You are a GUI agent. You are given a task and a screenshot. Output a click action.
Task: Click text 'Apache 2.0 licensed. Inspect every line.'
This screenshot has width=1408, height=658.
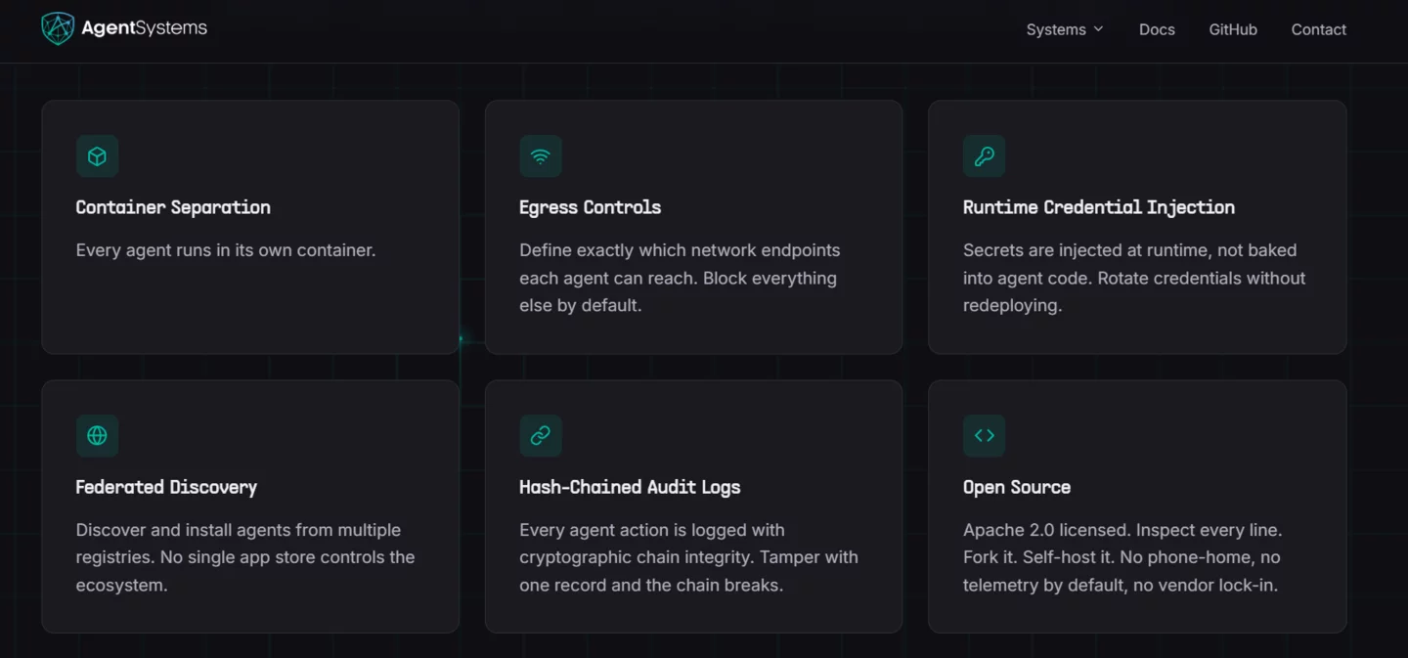[x=1122, y=530]
